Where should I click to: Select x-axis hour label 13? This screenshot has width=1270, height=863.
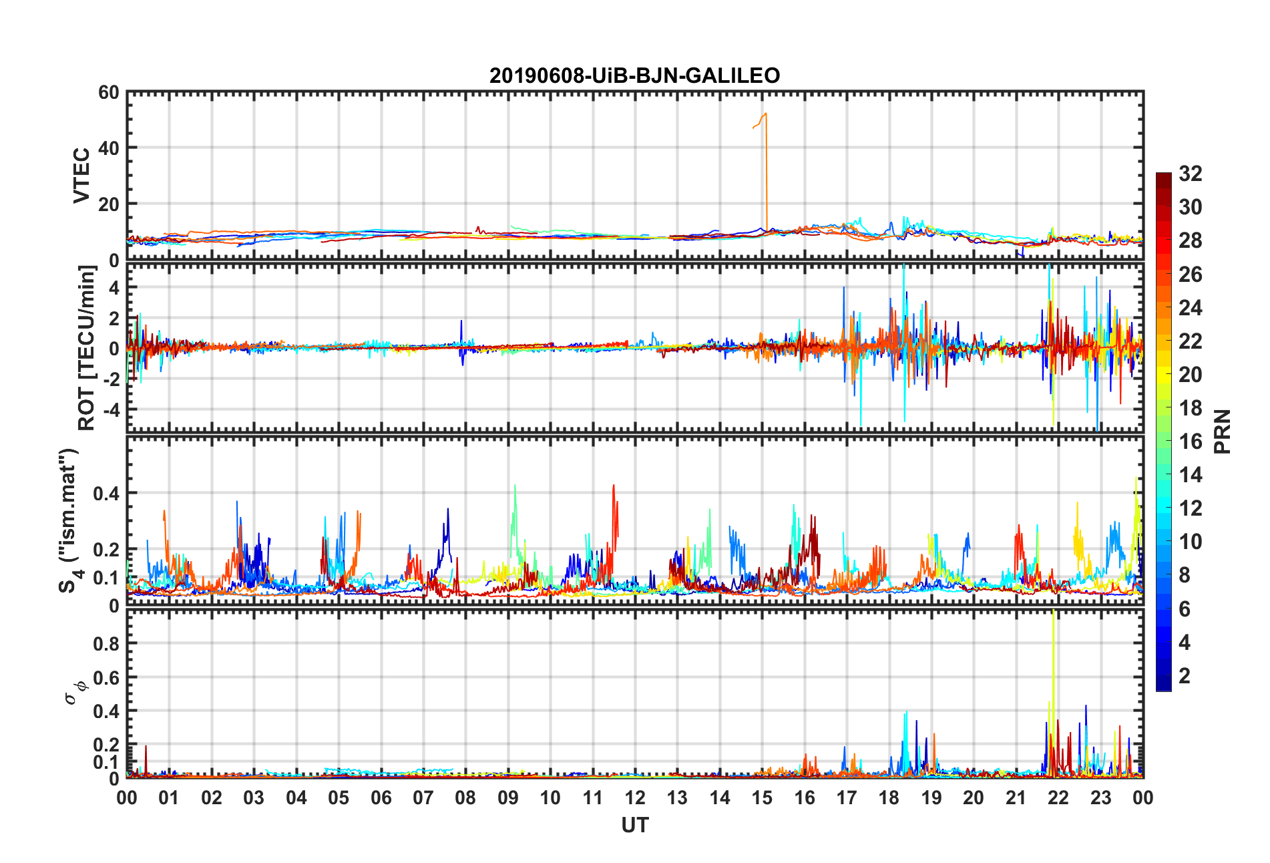click(x=677, y=798)
